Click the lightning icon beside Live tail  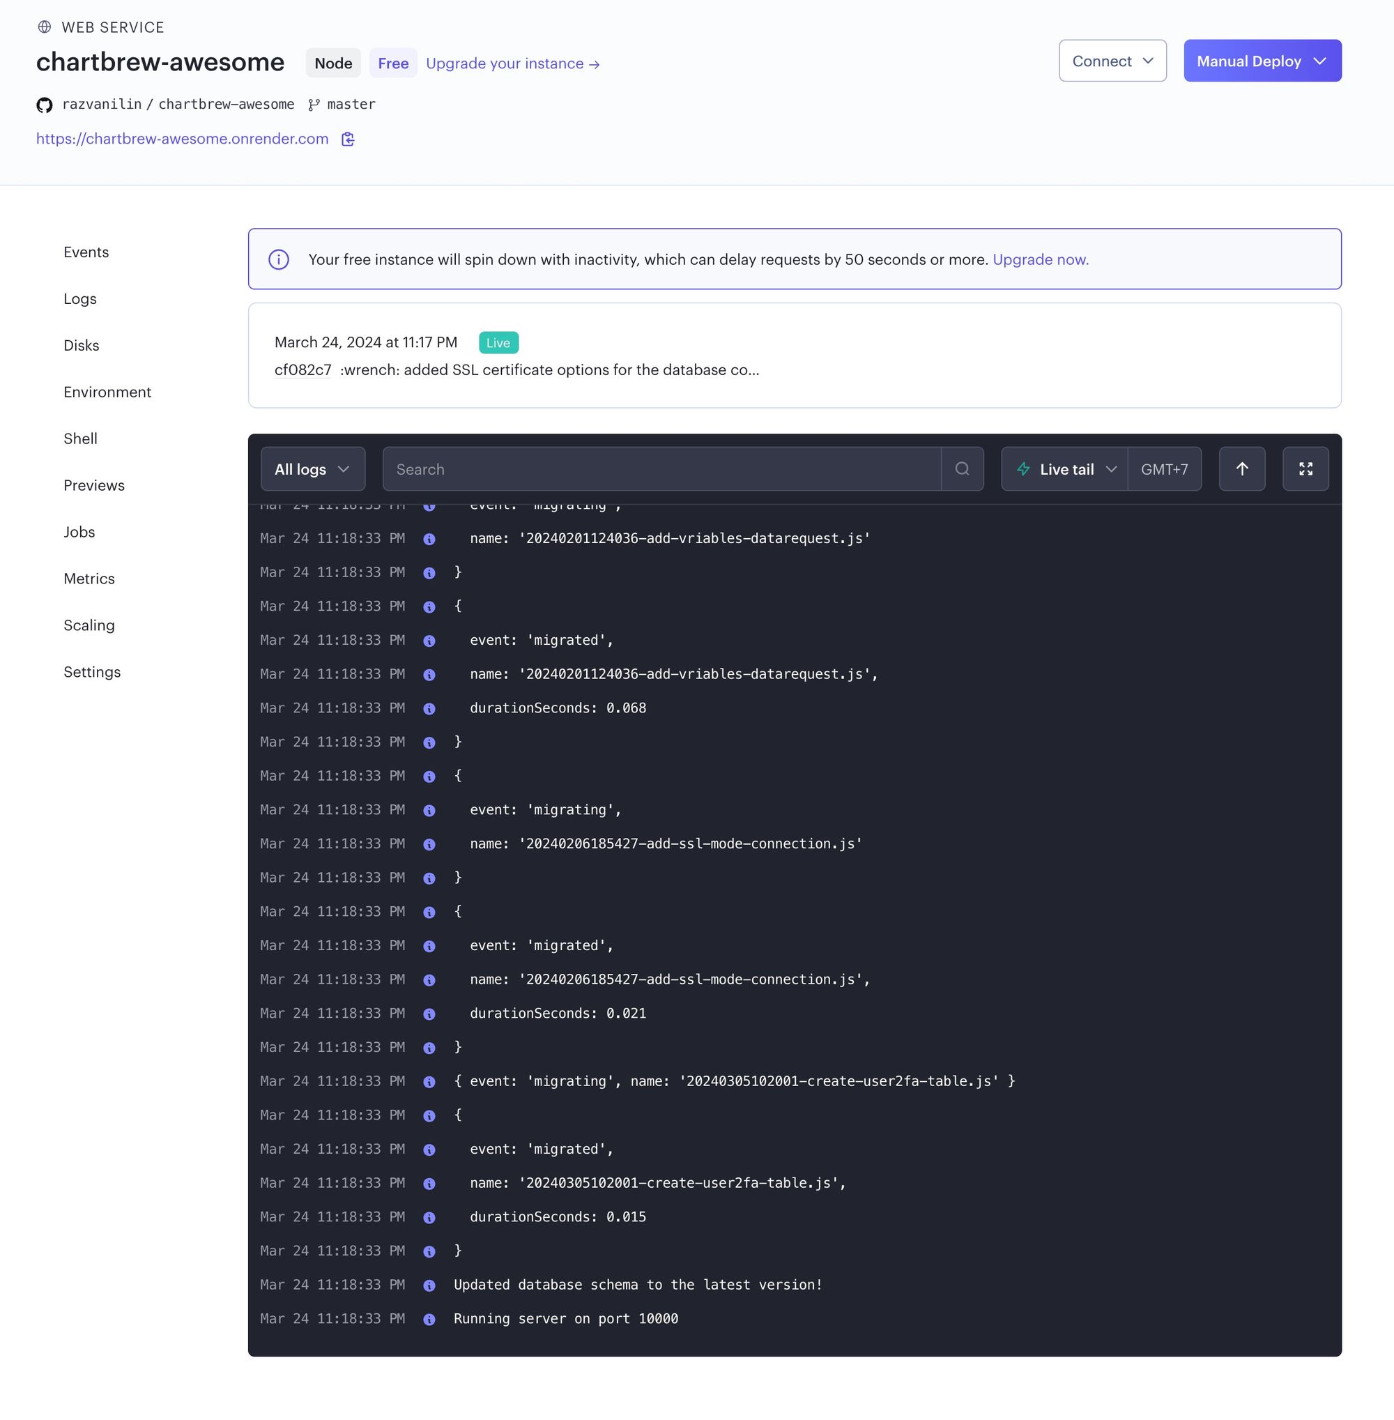tap(1022, 469)
